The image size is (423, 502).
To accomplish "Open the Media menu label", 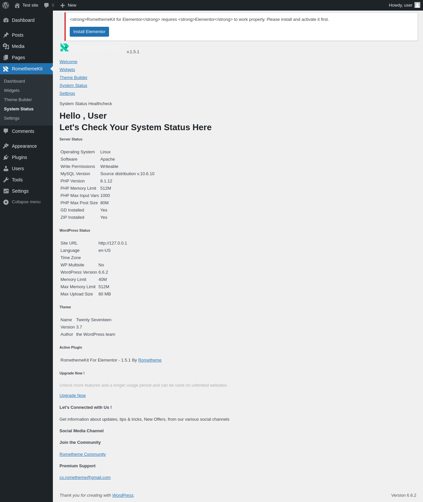I will (18, 46).
